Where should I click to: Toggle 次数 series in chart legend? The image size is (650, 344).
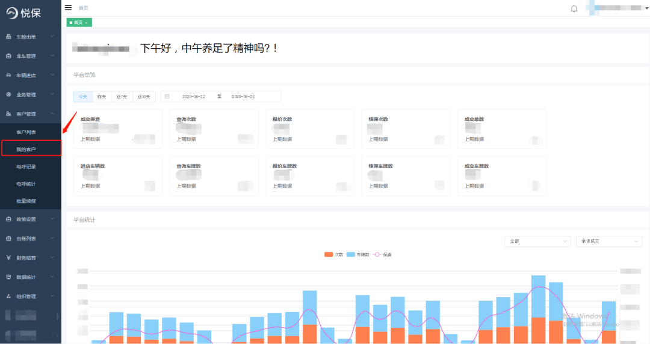tap(333, 254)
